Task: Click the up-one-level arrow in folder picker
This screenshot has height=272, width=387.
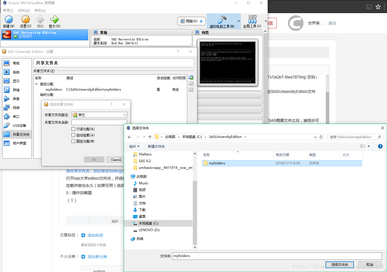Action: tap(150, 137)
